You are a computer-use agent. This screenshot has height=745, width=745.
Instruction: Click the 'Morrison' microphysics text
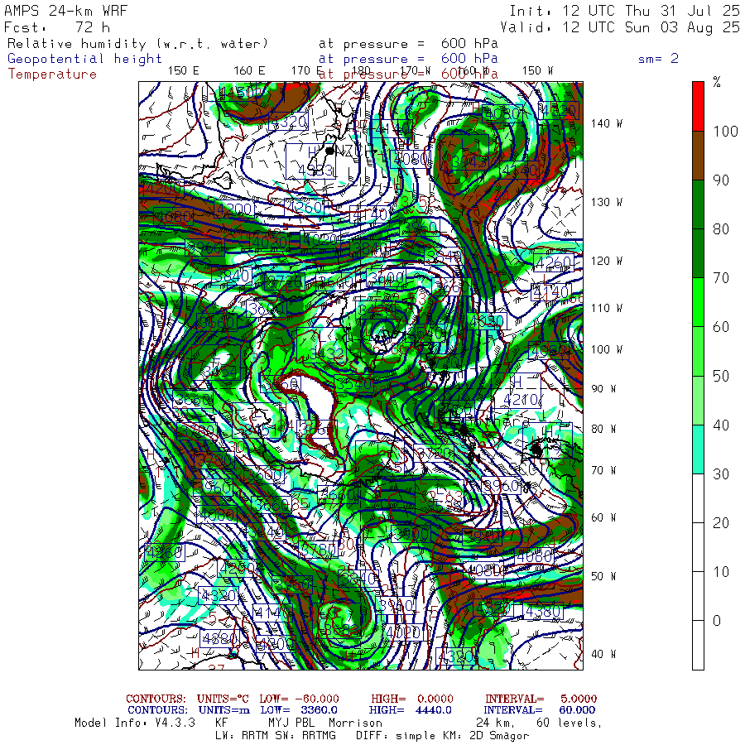pos(355,723)
